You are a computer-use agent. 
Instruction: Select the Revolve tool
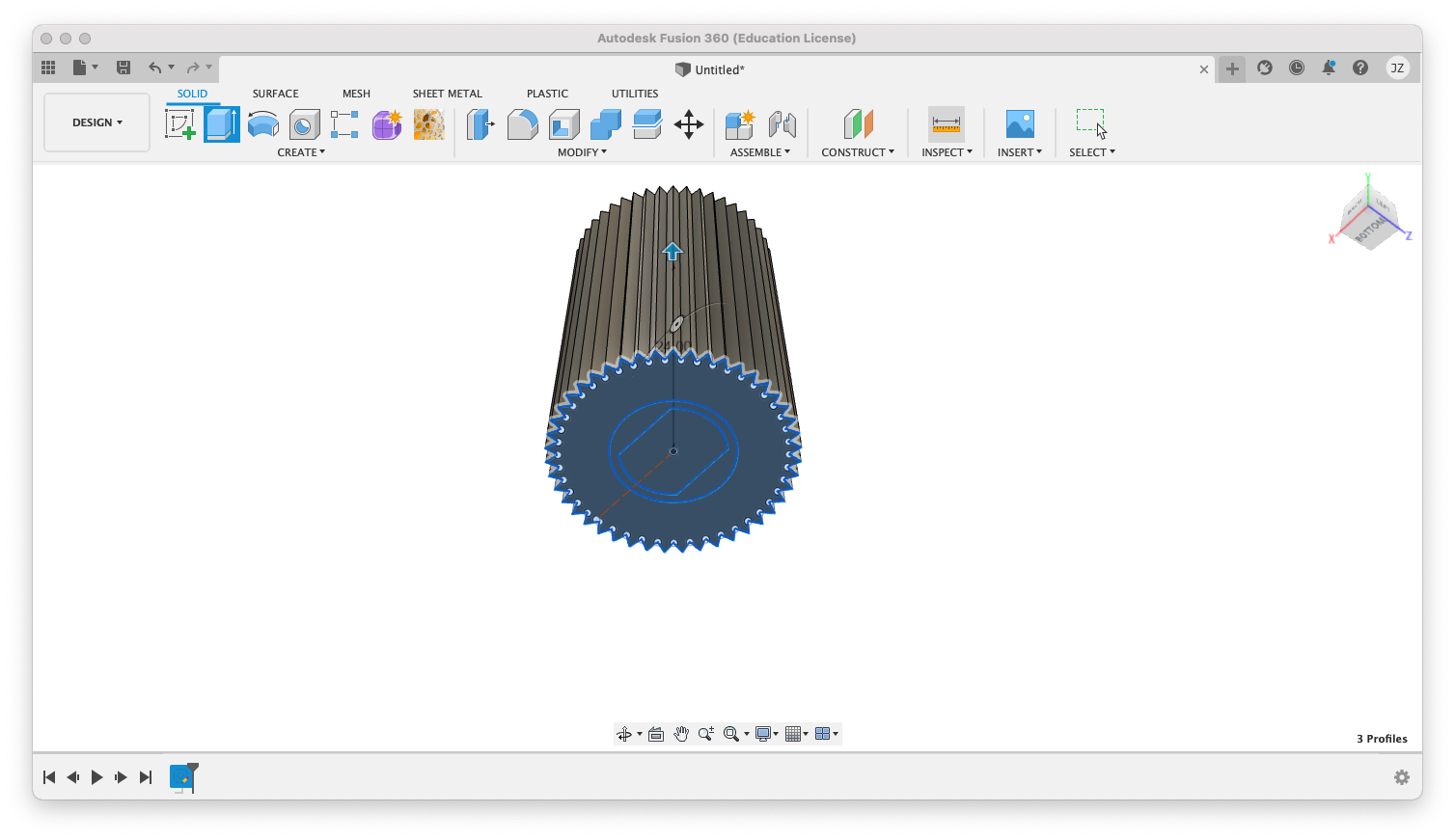tap(263, 124)
